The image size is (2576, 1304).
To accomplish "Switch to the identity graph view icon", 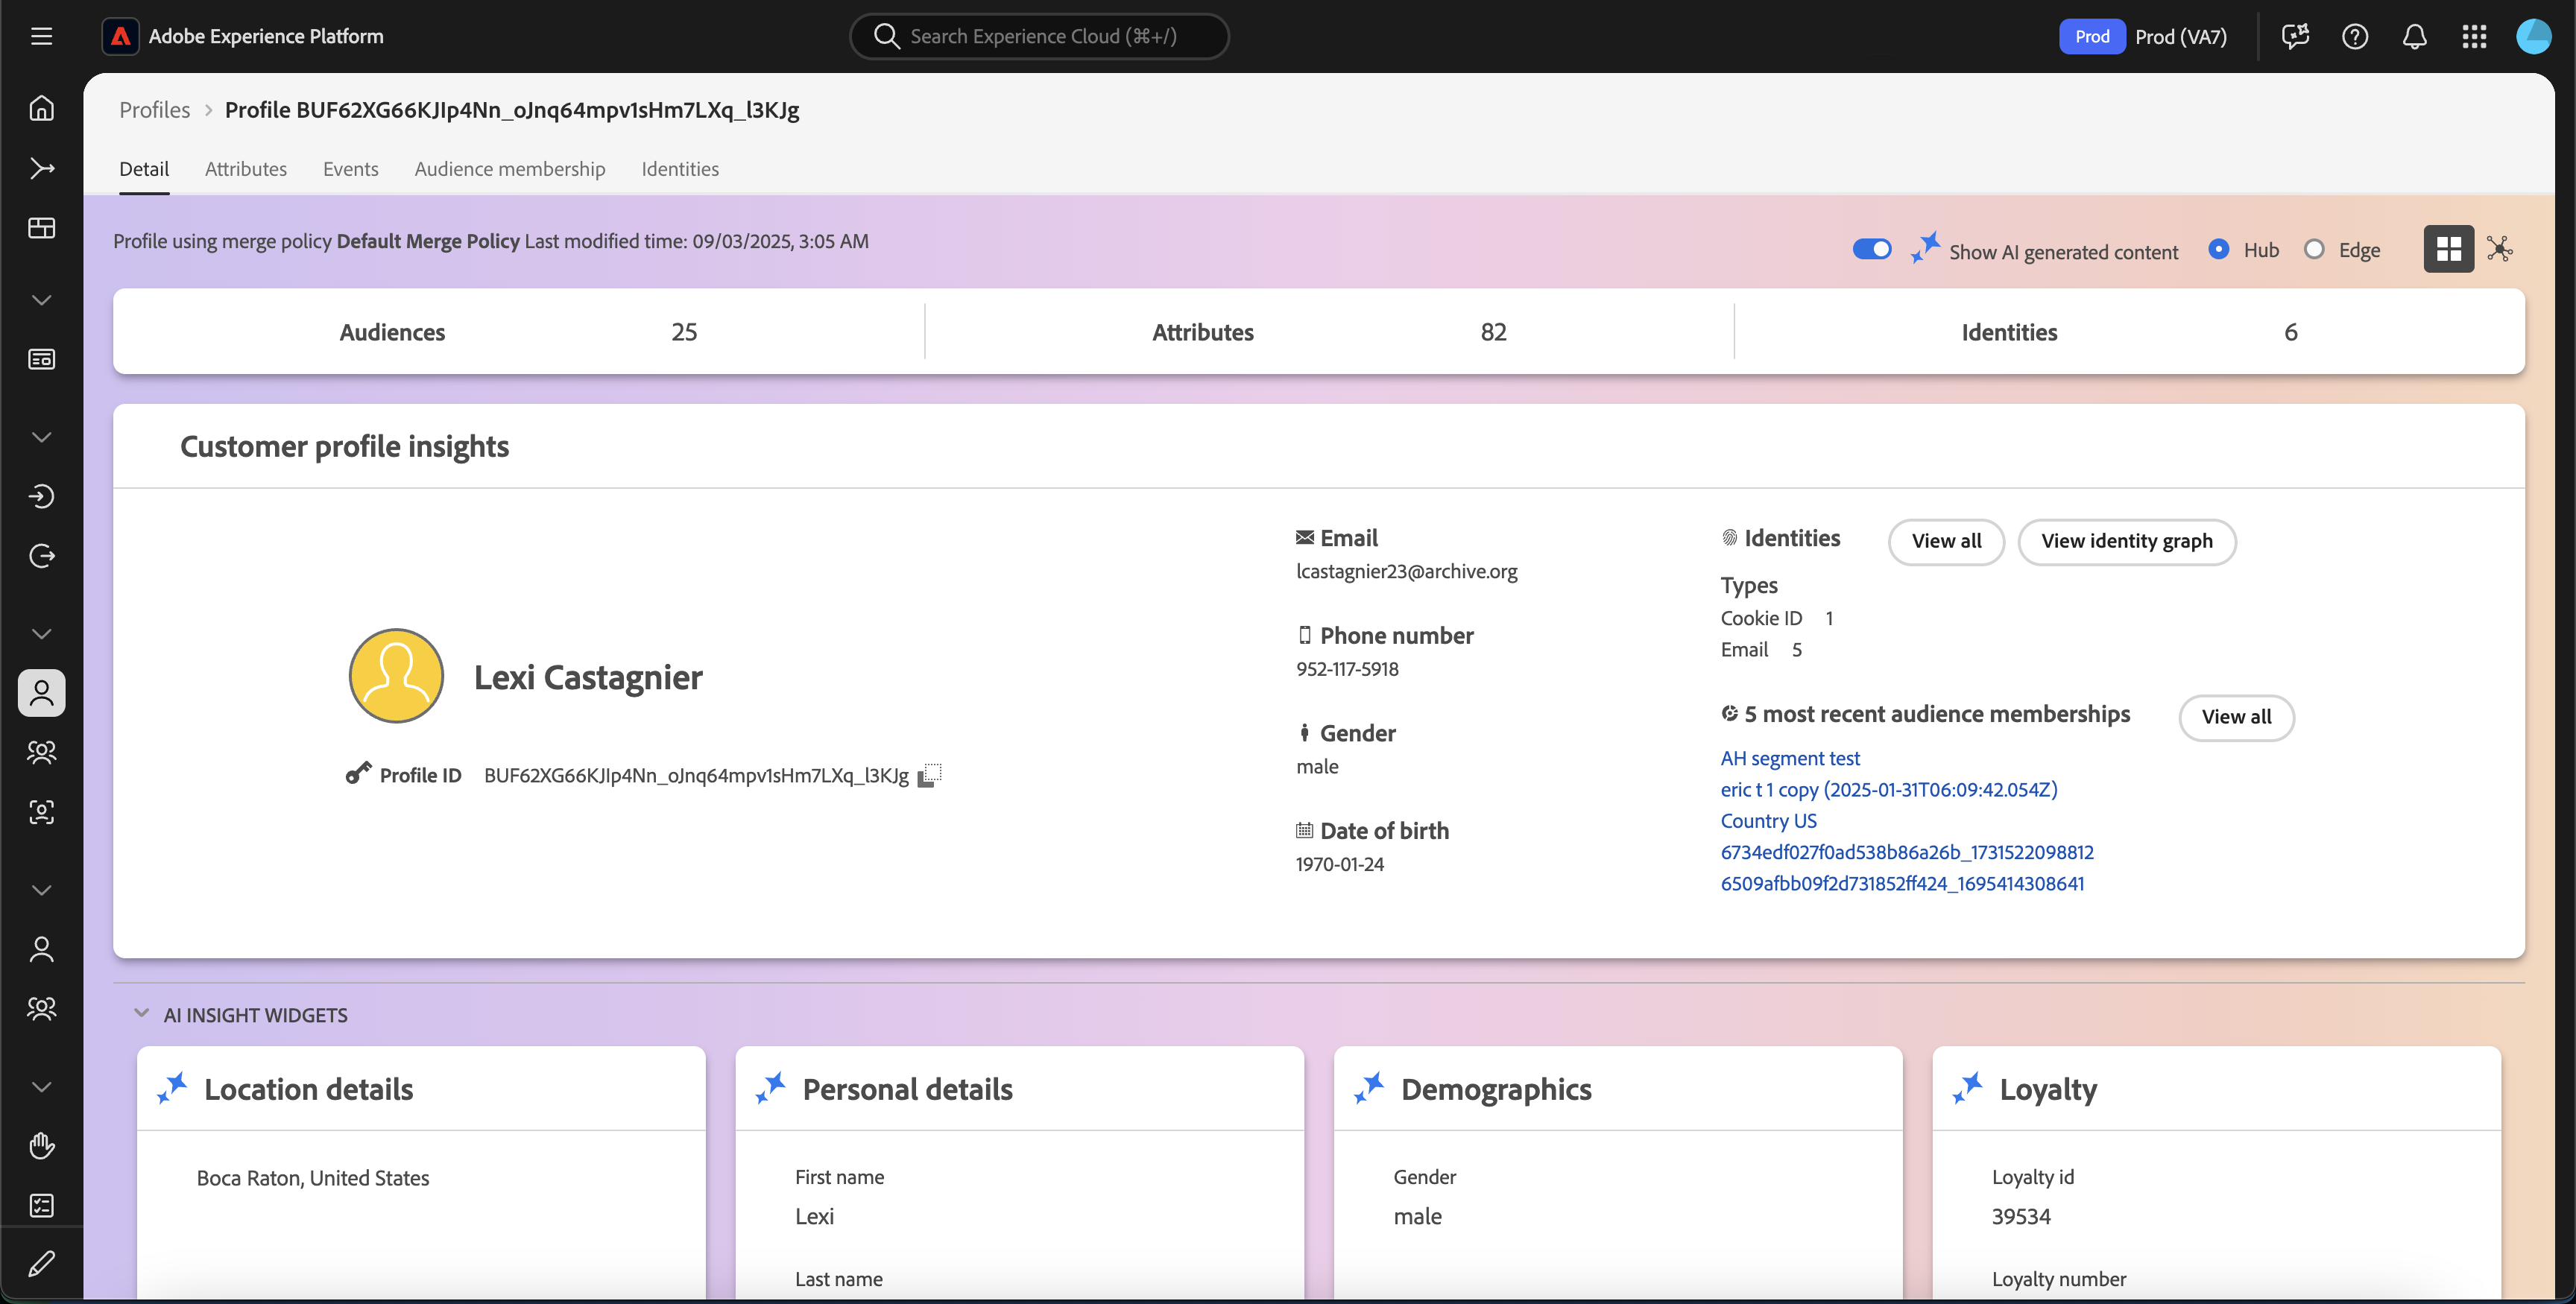I will click(2499, 249).
